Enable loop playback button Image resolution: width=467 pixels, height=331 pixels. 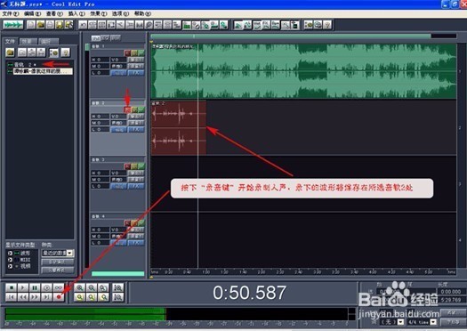point(59,287)
